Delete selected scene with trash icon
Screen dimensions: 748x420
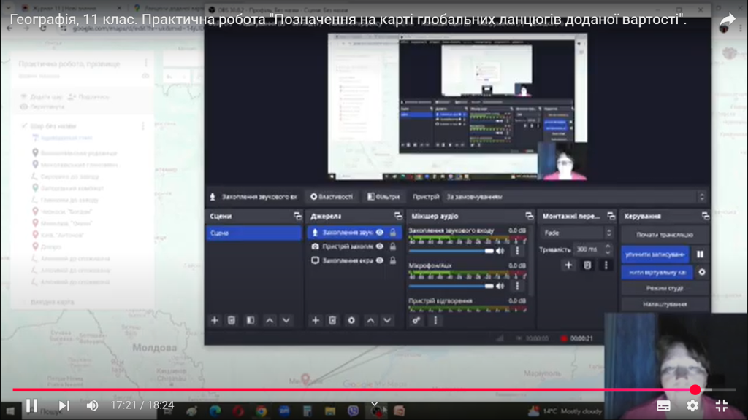coord(232,321)
